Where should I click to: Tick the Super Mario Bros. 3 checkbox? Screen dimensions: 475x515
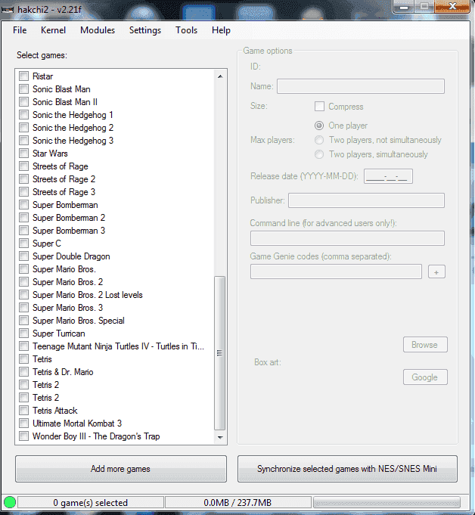(23, 308)
